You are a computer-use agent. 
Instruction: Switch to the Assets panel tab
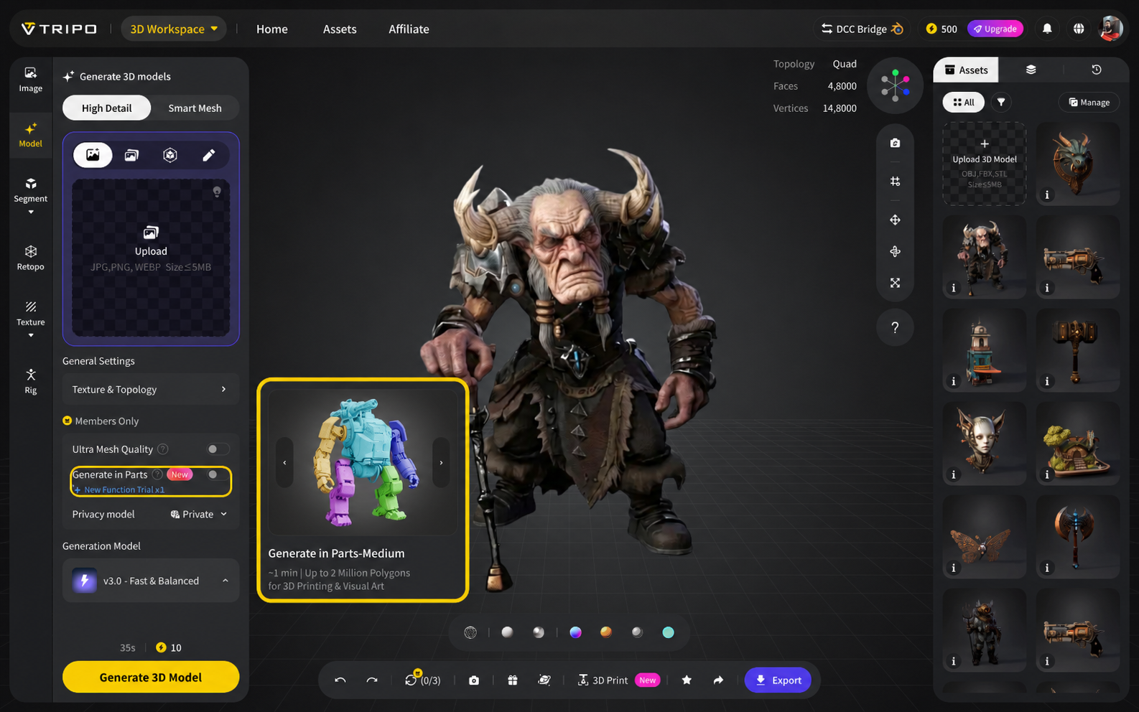coord(966,70)
